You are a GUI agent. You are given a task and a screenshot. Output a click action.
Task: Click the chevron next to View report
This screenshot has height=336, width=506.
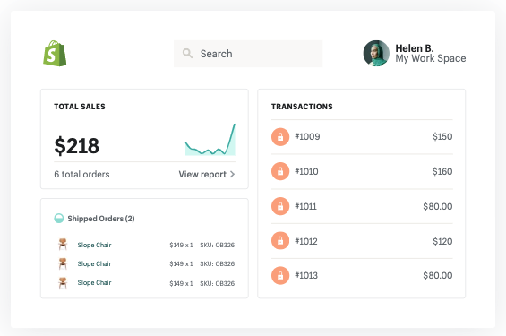(232, 175)
